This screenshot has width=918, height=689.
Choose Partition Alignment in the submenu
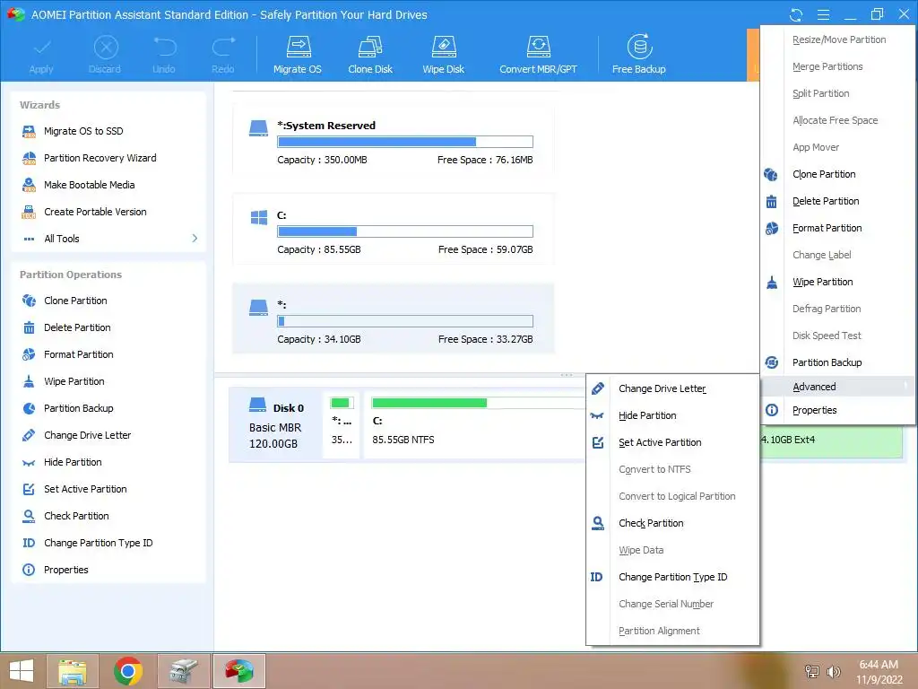[x=659, y=632]
